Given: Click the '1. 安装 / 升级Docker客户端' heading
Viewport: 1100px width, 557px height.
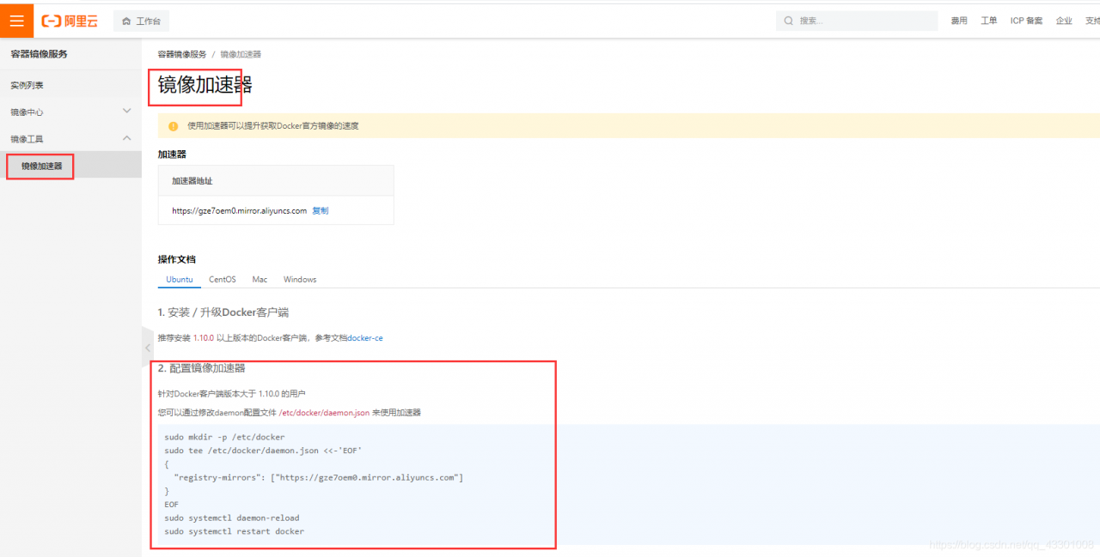Looking at the screenshot, I should point(223,312).
